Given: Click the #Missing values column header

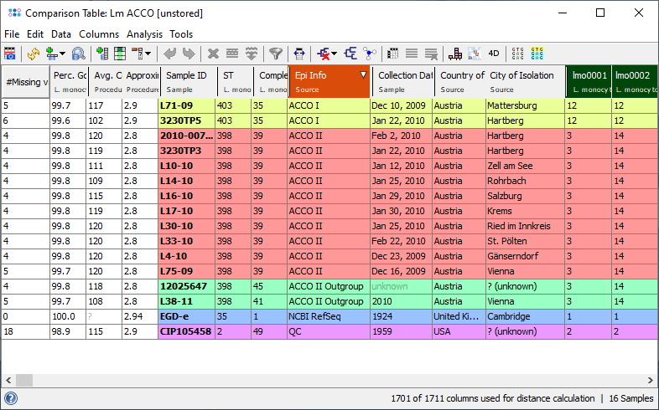Looking at the screenshot, I should pyautogui.click(x=26, y=82).
